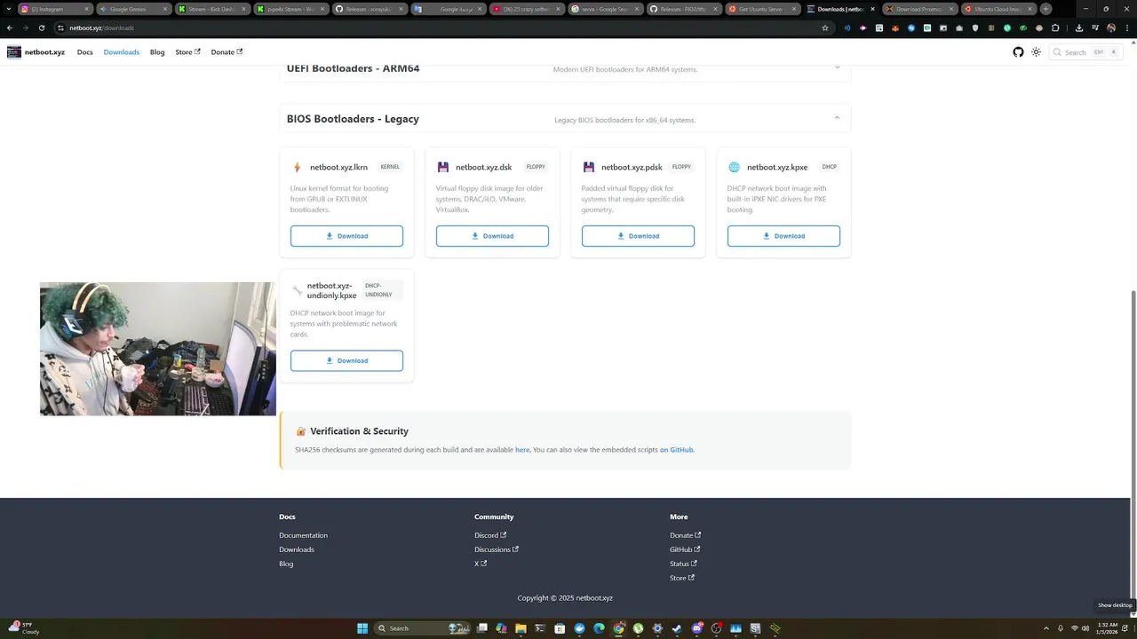Download netboot.xyz.kpxe DHCP image
1137x639 pixels.
[783, 236]
